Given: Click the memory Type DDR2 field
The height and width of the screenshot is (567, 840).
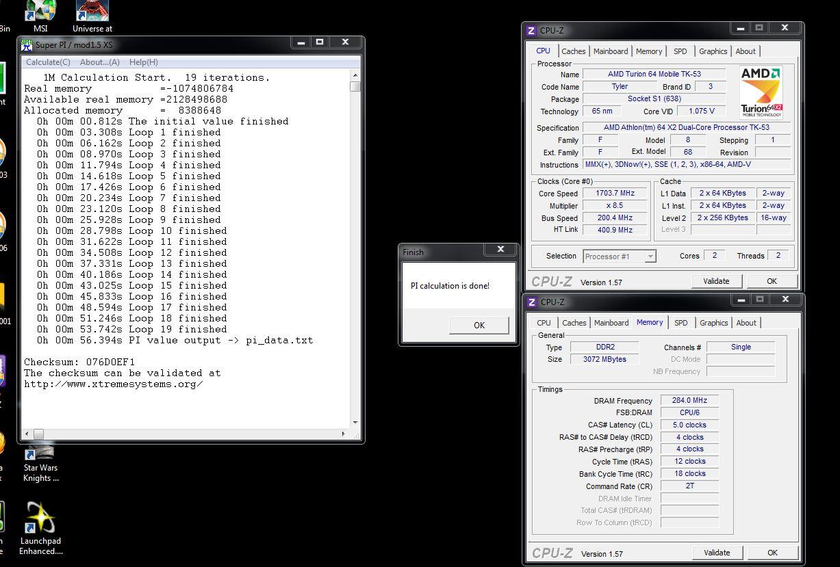Looking at the screenshot, I should pos(604,347).
